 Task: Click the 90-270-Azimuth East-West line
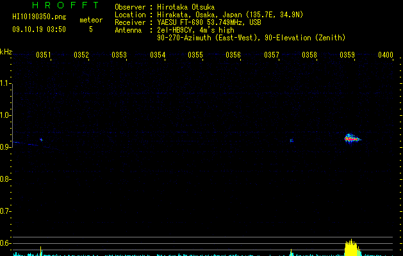coord(251,38)
